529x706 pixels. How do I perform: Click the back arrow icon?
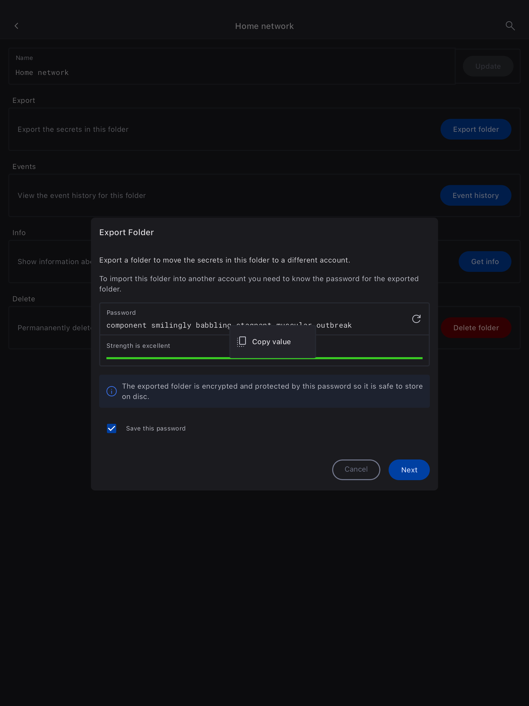pos(17,26)
